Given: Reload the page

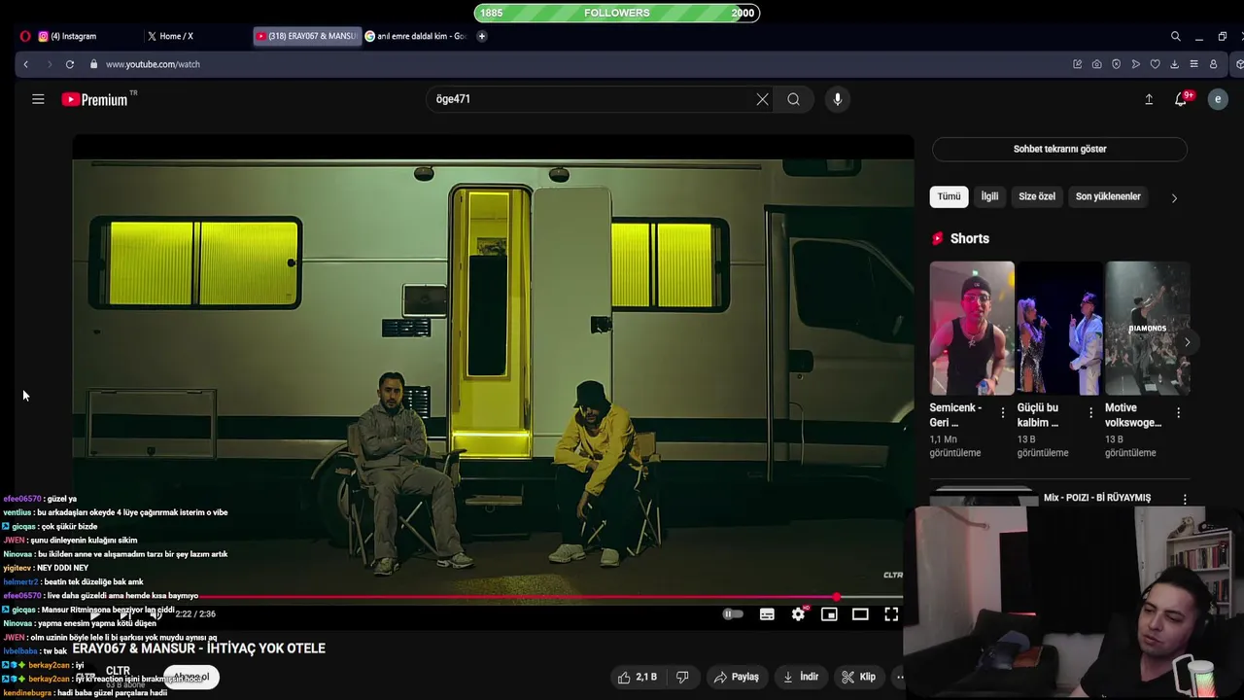Looking at the screenshot, I should [x=70, y=64].
